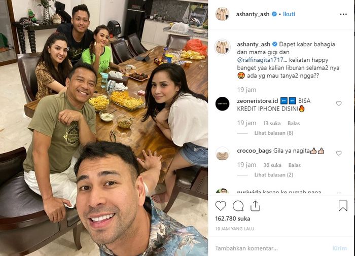View the 162,780 suka likes list
Viewport: 355px width, 256px height.
tap(232, 218)
